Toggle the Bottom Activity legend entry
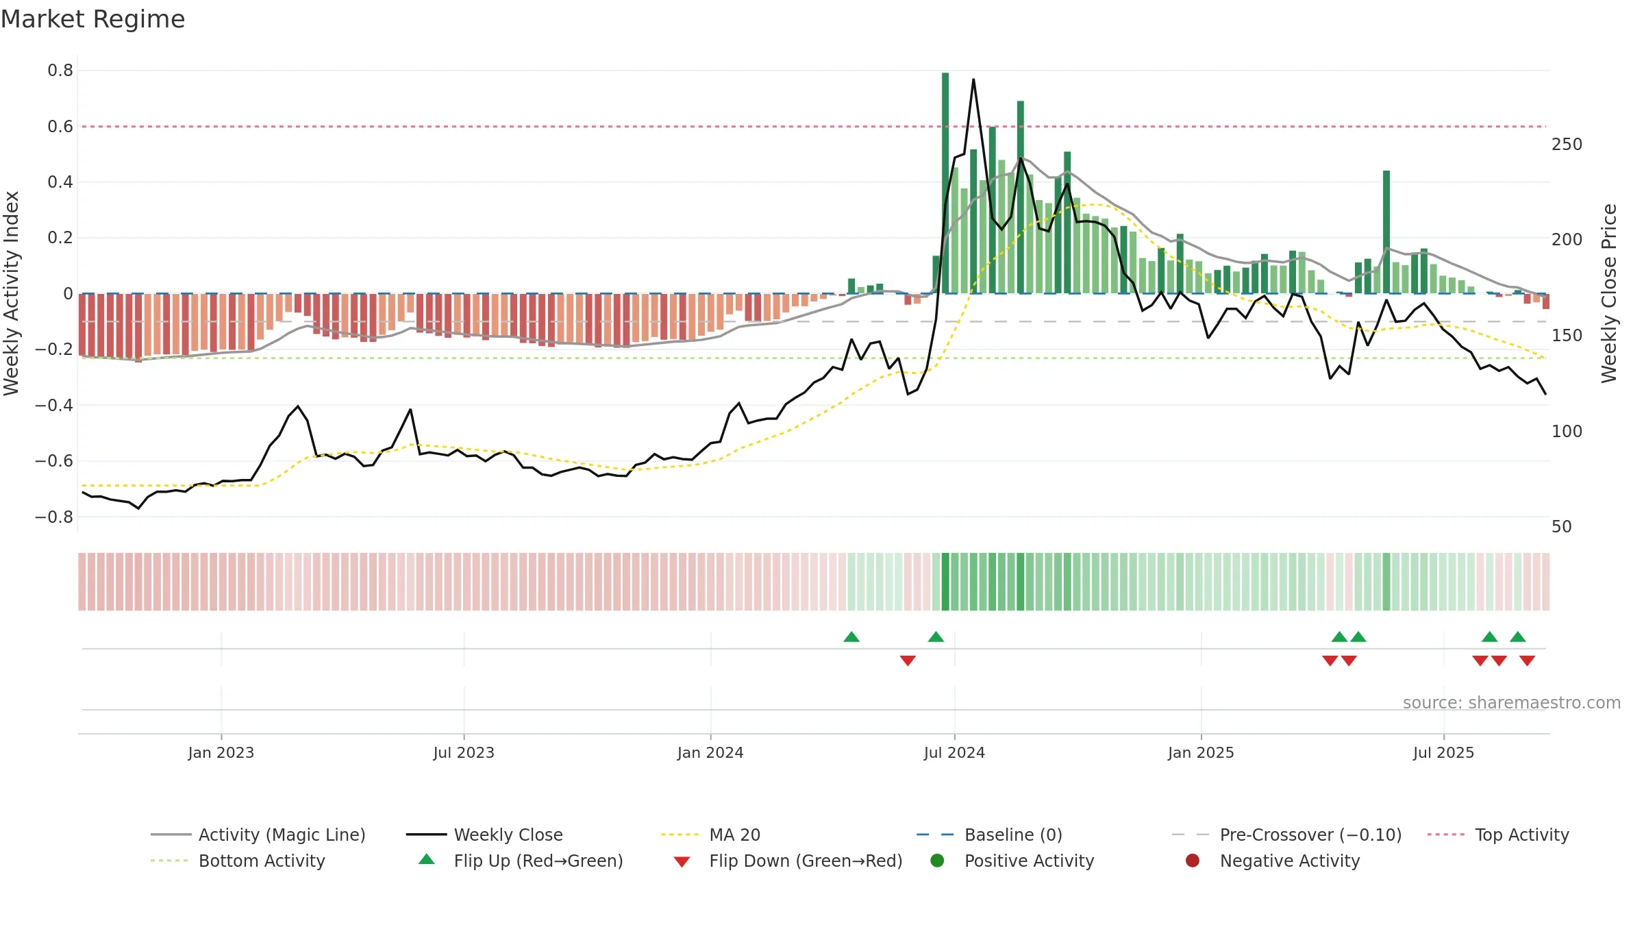 coord(238,861)
